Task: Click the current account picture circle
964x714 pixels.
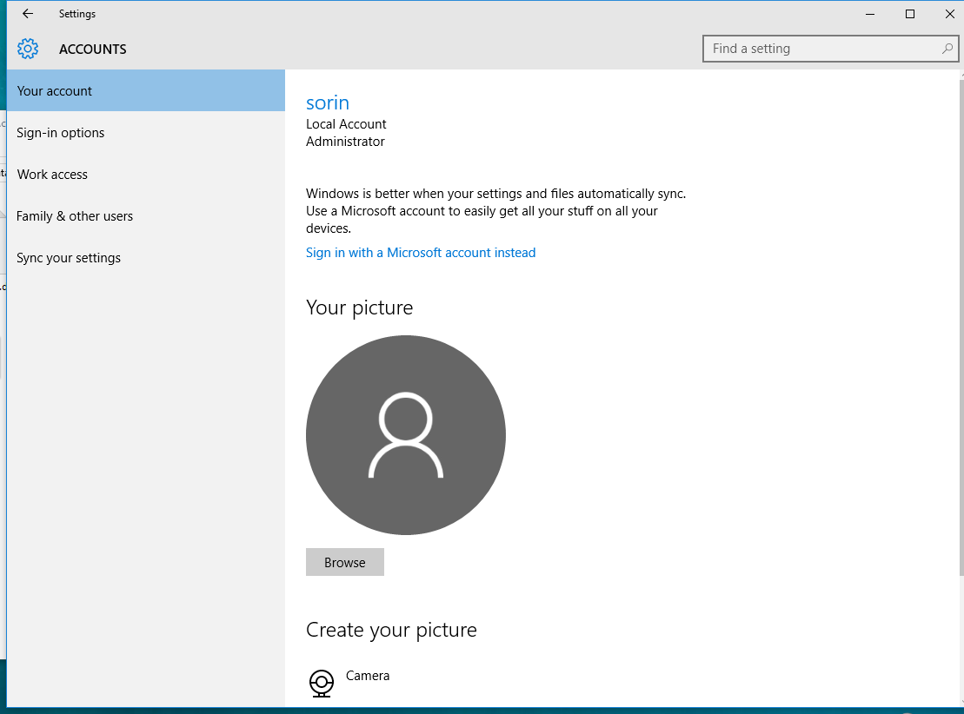Action: pyautogui.click(x=405, y=434)
